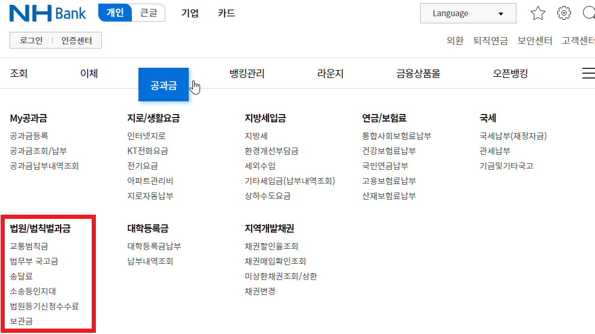Click the NH Bank logo
595x334 pixels.
point(48,13)
